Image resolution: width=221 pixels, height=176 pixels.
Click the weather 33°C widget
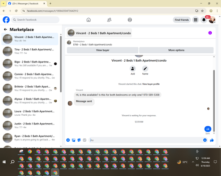point(182,162)
